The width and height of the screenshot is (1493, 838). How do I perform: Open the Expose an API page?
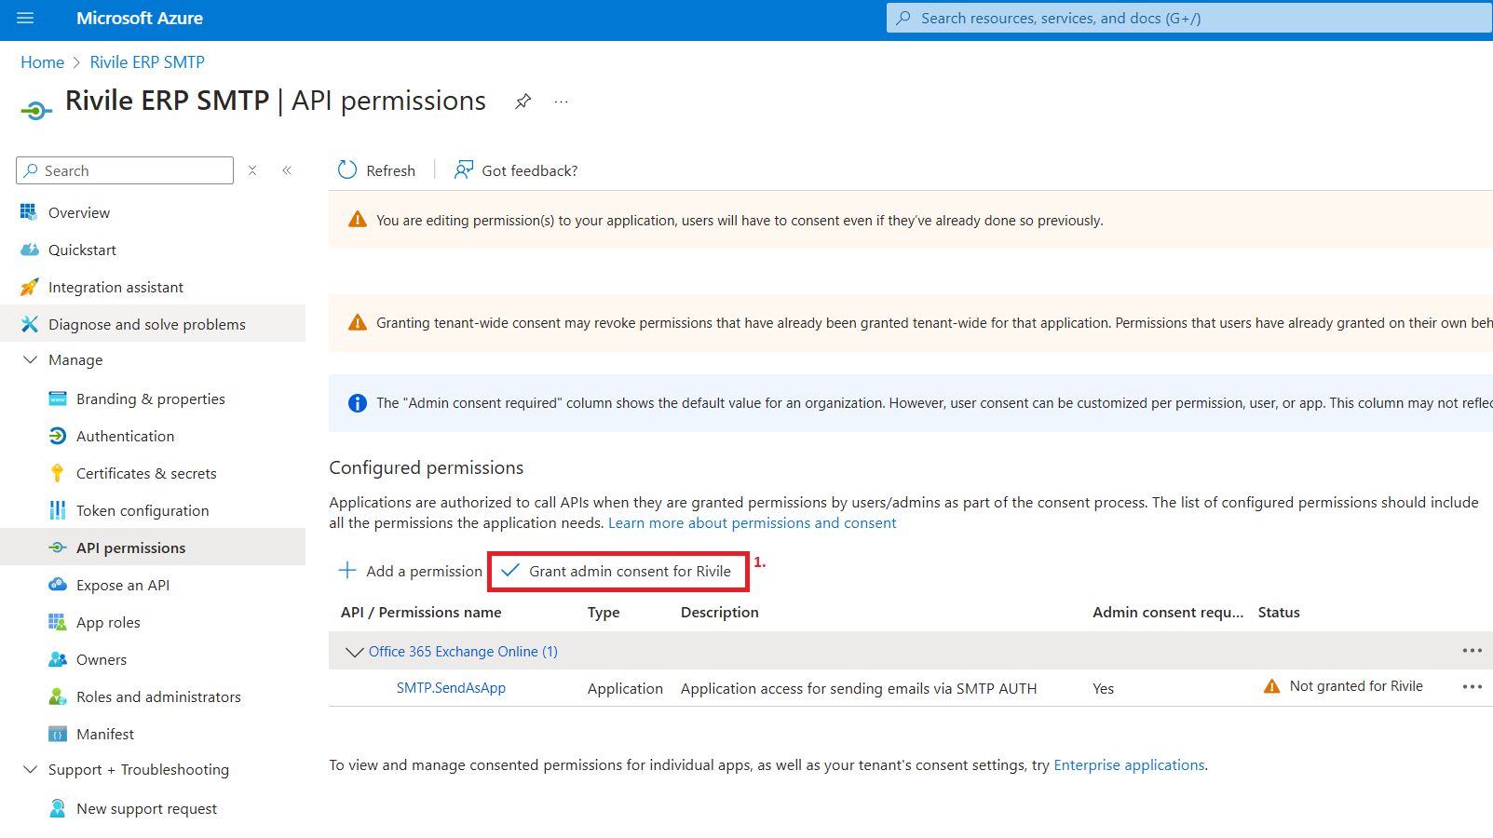click(x=123, y=585)
